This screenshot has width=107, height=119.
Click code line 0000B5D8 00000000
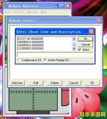(31, 45)
